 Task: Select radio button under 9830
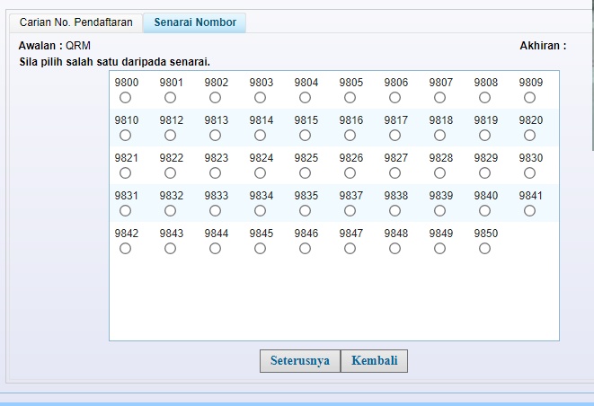(x=529, y=173)
